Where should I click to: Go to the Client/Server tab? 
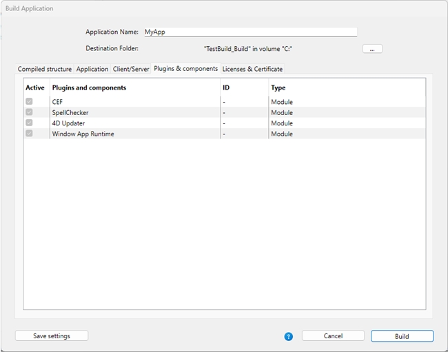(131, 69)
